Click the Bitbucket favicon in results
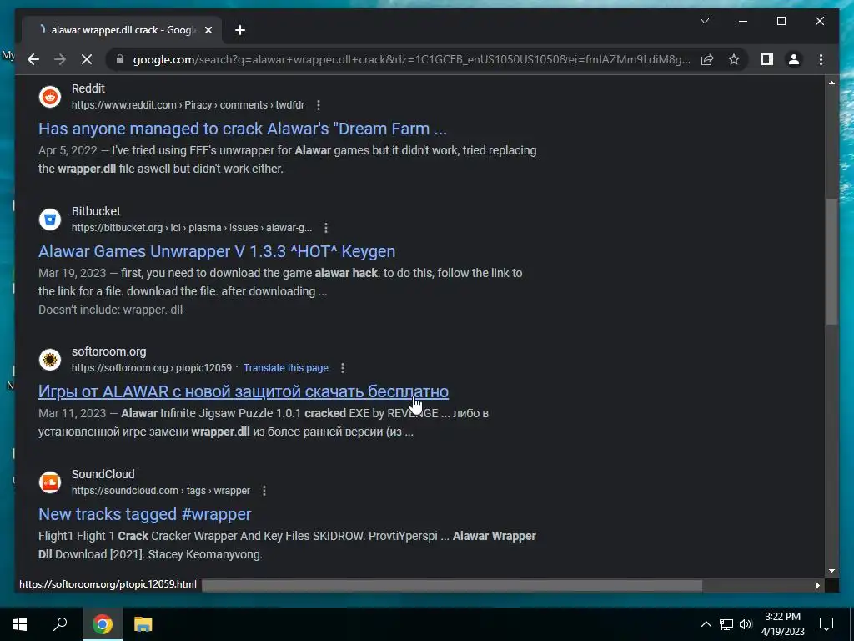 49,220
